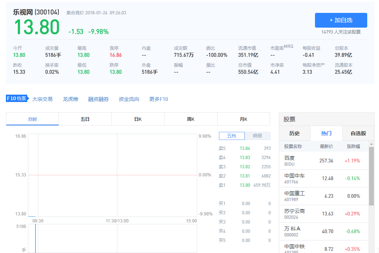The height and width of the screenshot is (253, 379).
Task: Open 大宗交易 link
Action: (42, 99)
